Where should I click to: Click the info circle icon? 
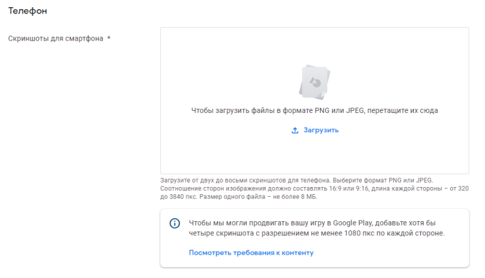175,223
